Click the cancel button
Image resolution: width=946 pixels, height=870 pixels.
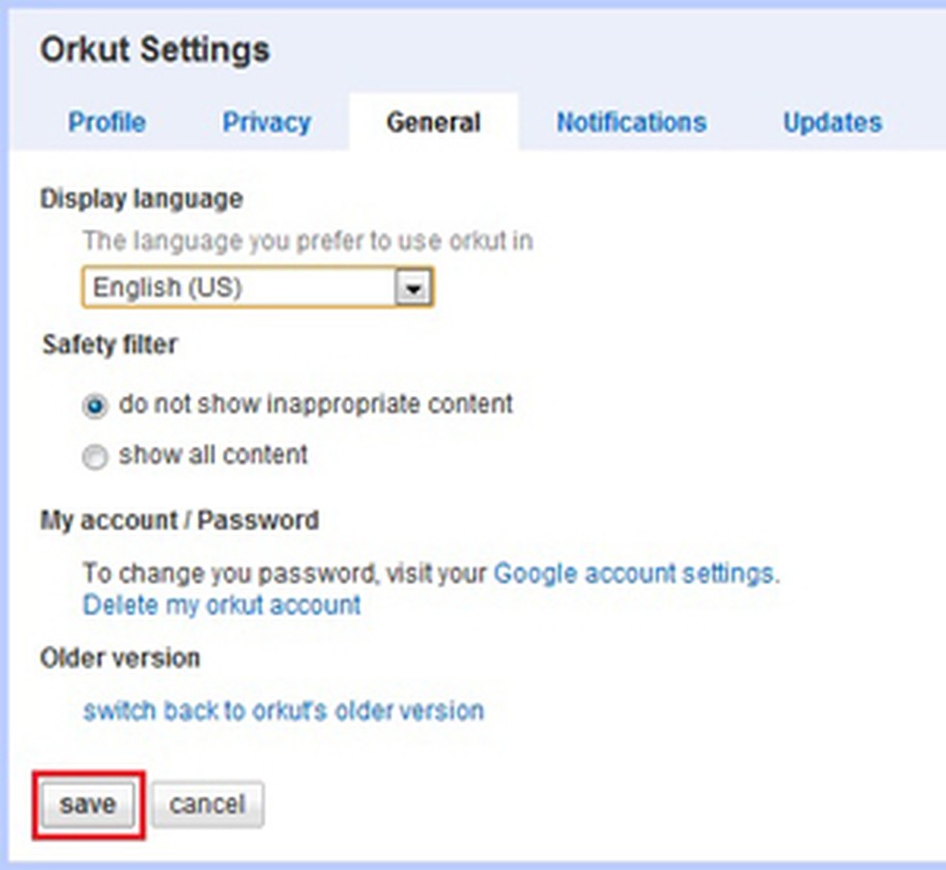pyautogui.click(x=207, y=804)
